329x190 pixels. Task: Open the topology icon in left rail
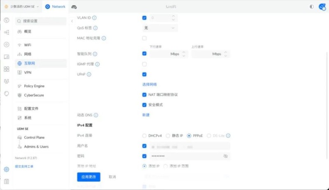[7, 32]
